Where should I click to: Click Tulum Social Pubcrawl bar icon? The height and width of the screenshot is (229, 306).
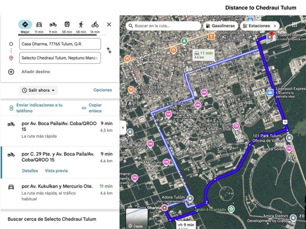click(211, 36)
